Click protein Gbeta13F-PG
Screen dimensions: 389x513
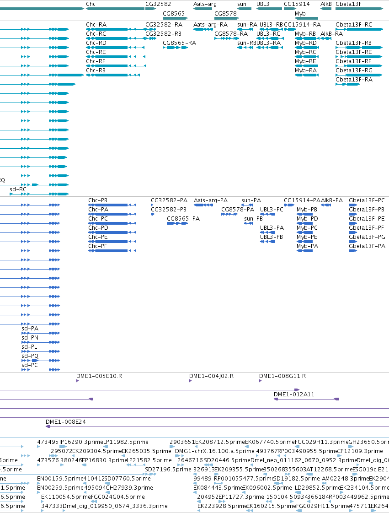click(x=367, y=237)
